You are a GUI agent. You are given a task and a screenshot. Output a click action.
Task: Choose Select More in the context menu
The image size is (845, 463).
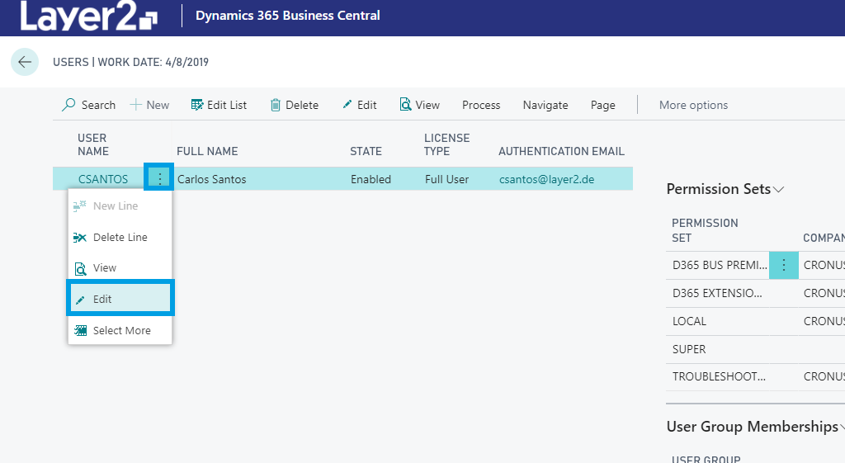pos(120,330)
